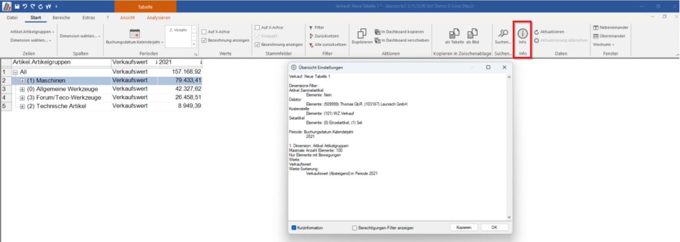This screenshot has height=242, width=680.
Task: Expand the (3) Forum/Teco-Werkzeuge row
Action: [x=22, y=98]
